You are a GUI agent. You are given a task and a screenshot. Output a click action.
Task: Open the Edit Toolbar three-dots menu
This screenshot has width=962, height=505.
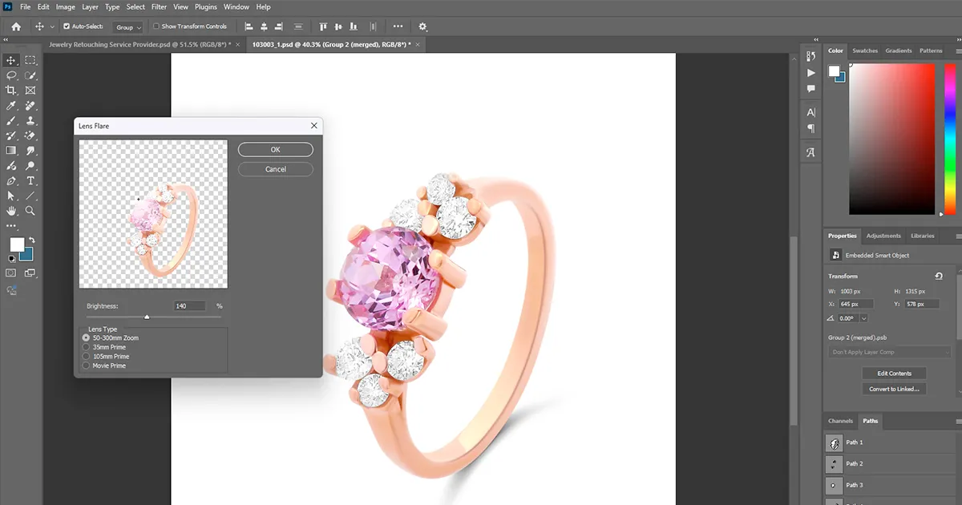(11, 226)
